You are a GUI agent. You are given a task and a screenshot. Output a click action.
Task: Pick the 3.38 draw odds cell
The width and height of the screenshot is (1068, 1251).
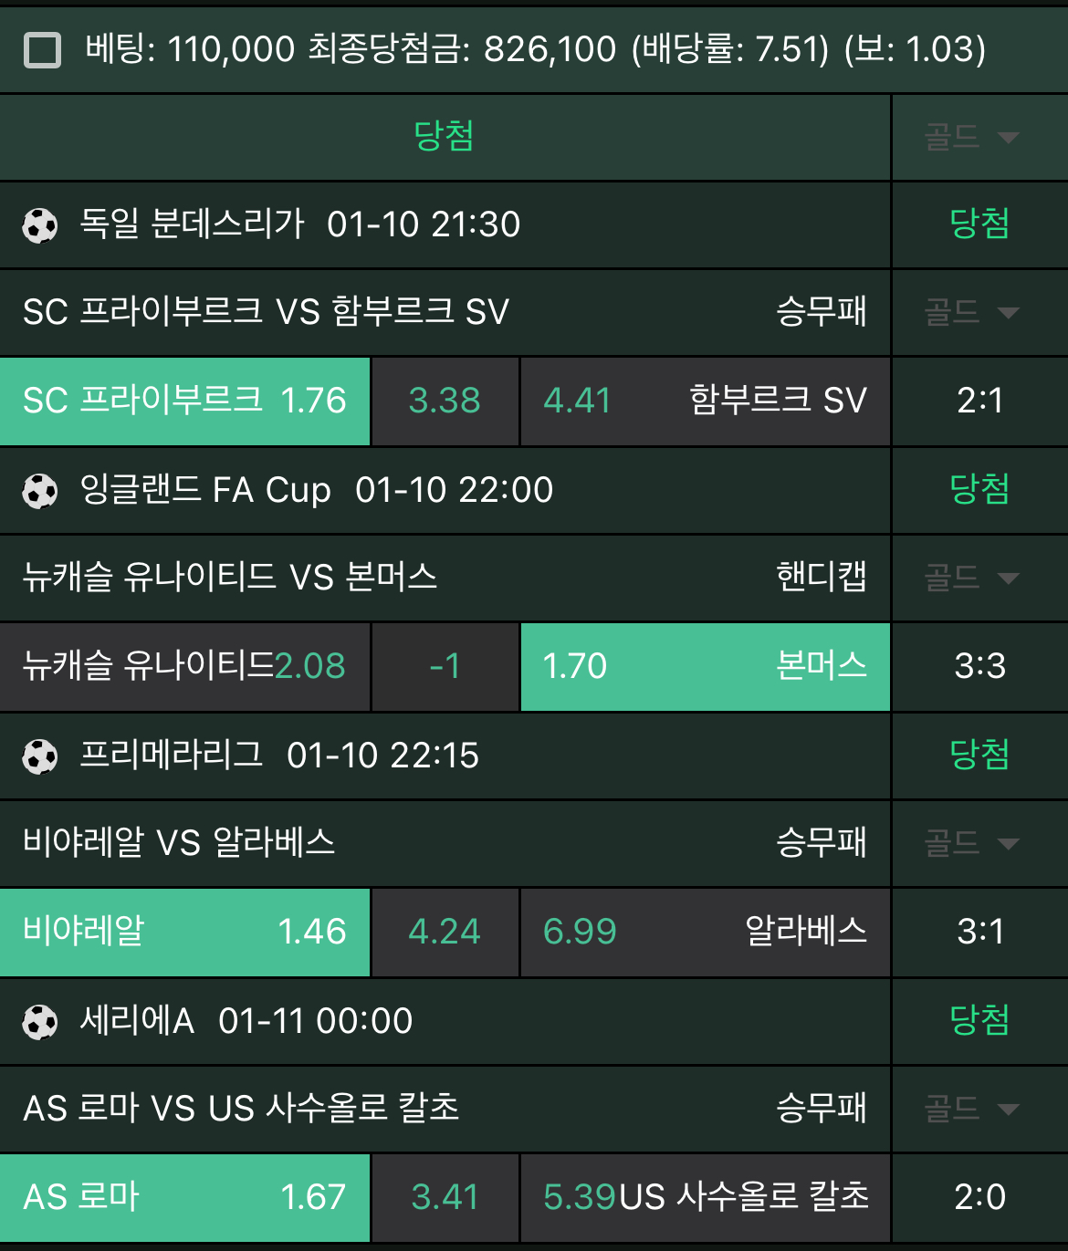[x=445, y=401]
